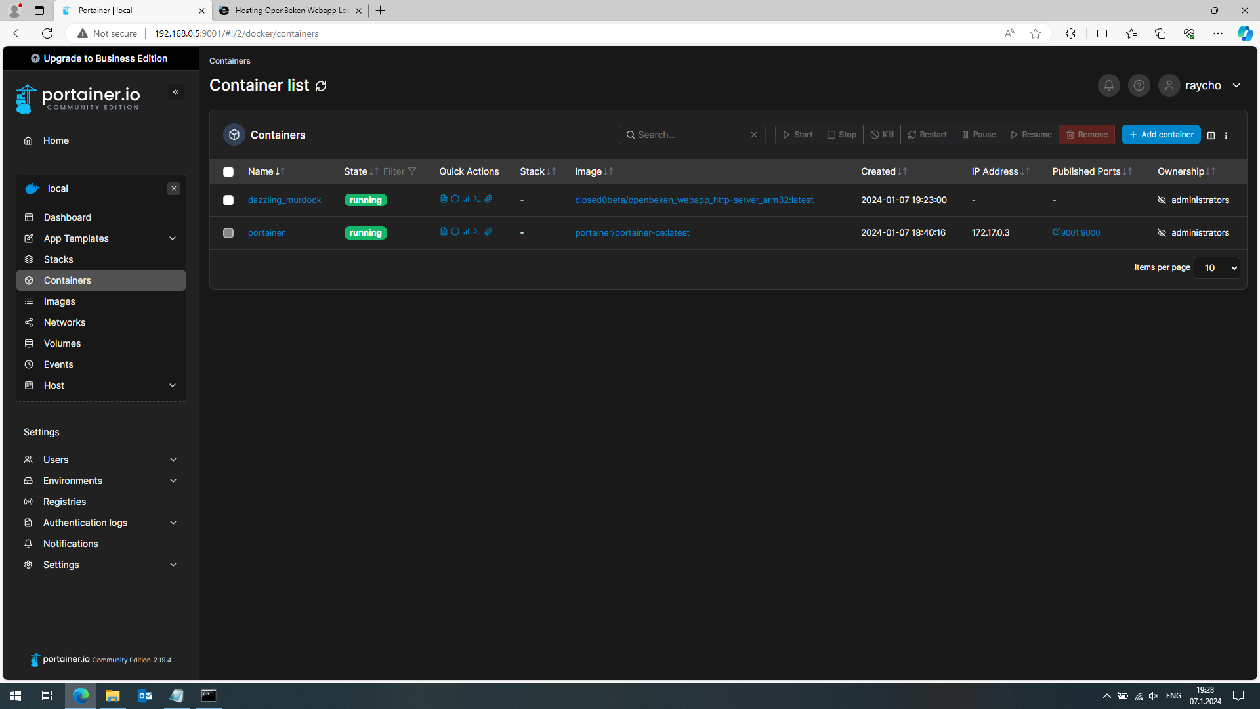Open Events in sidebar
This screenshot has height=709, width=1260.
pos(100,364)
